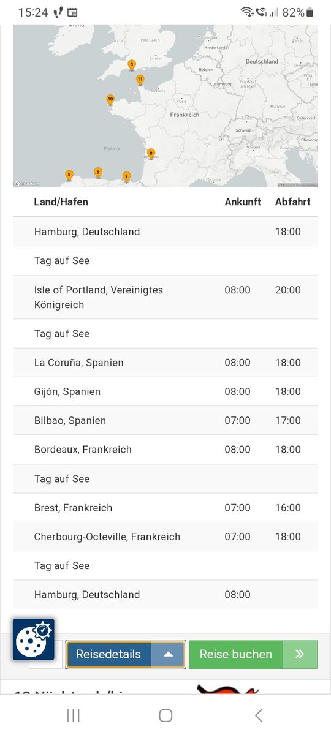Tap map marker number 10 near Brest
This screenshot has height=735, width=331.
coord(110,99)
